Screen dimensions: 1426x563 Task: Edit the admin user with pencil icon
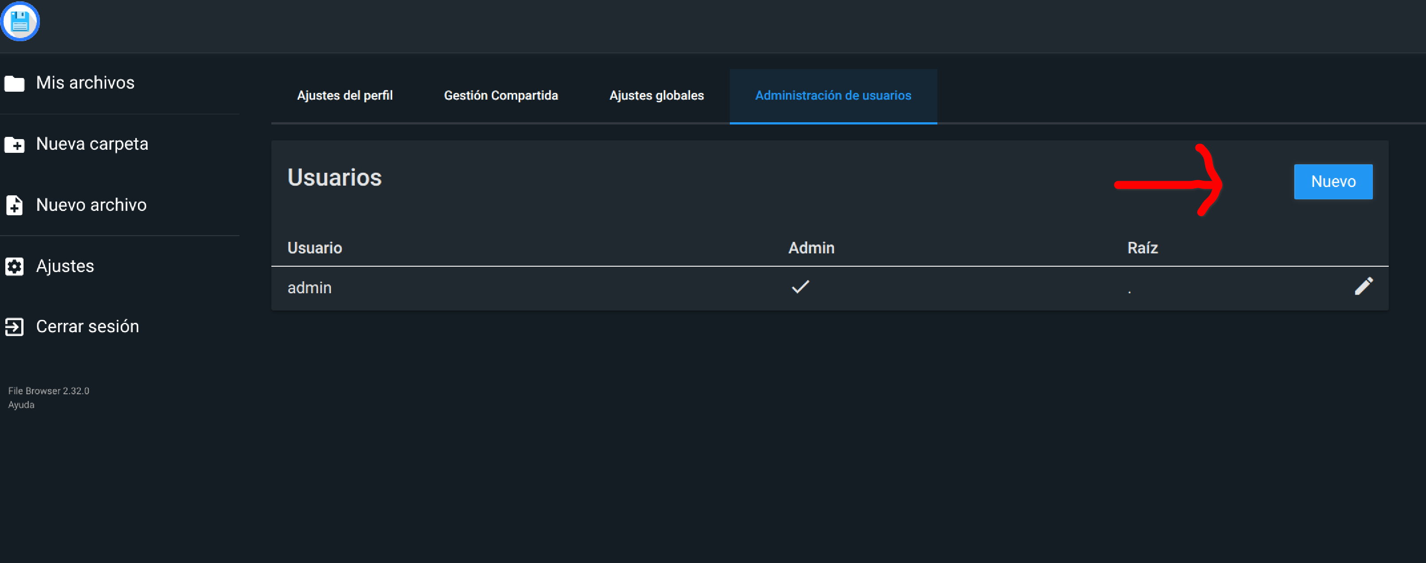pyautogui.click(x=1363, y=287)
